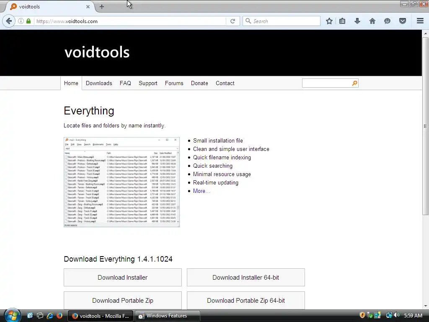Open the Firefox hamburger menu
Viewport: 429px width, 322px height.
pyautogui.click(x=420, y=21)
